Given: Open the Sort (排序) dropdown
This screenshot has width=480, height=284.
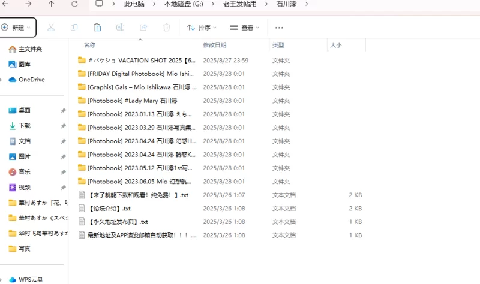Looking at the screenshot, I should [x=202, y=28].
